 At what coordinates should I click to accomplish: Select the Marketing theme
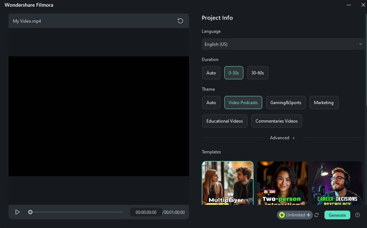pyautogui.click(x=324, y=102)
